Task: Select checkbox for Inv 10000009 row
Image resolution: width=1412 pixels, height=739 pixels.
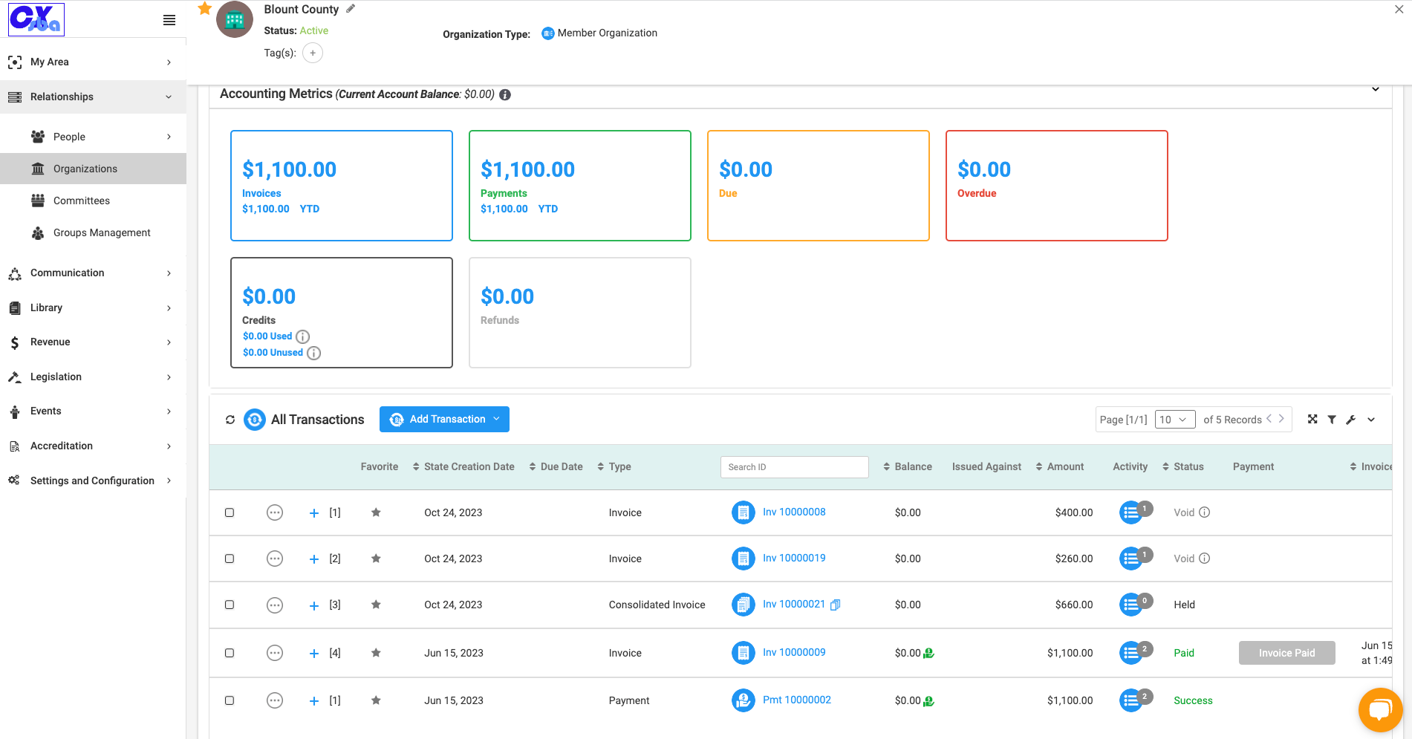Action: pos(230,653)
